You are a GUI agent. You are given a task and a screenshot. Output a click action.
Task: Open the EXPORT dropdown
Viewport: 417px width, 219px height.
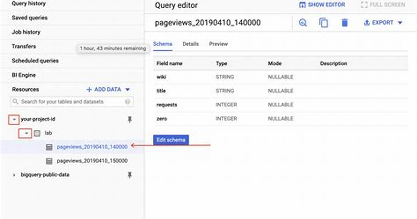pos(383,23)
